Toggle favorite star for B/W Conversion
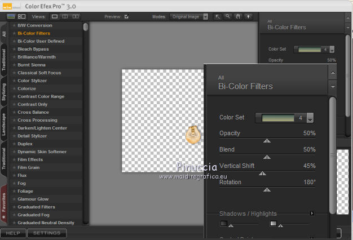The width and height of the screenshot is (353, 240). [x=14, y=25]
